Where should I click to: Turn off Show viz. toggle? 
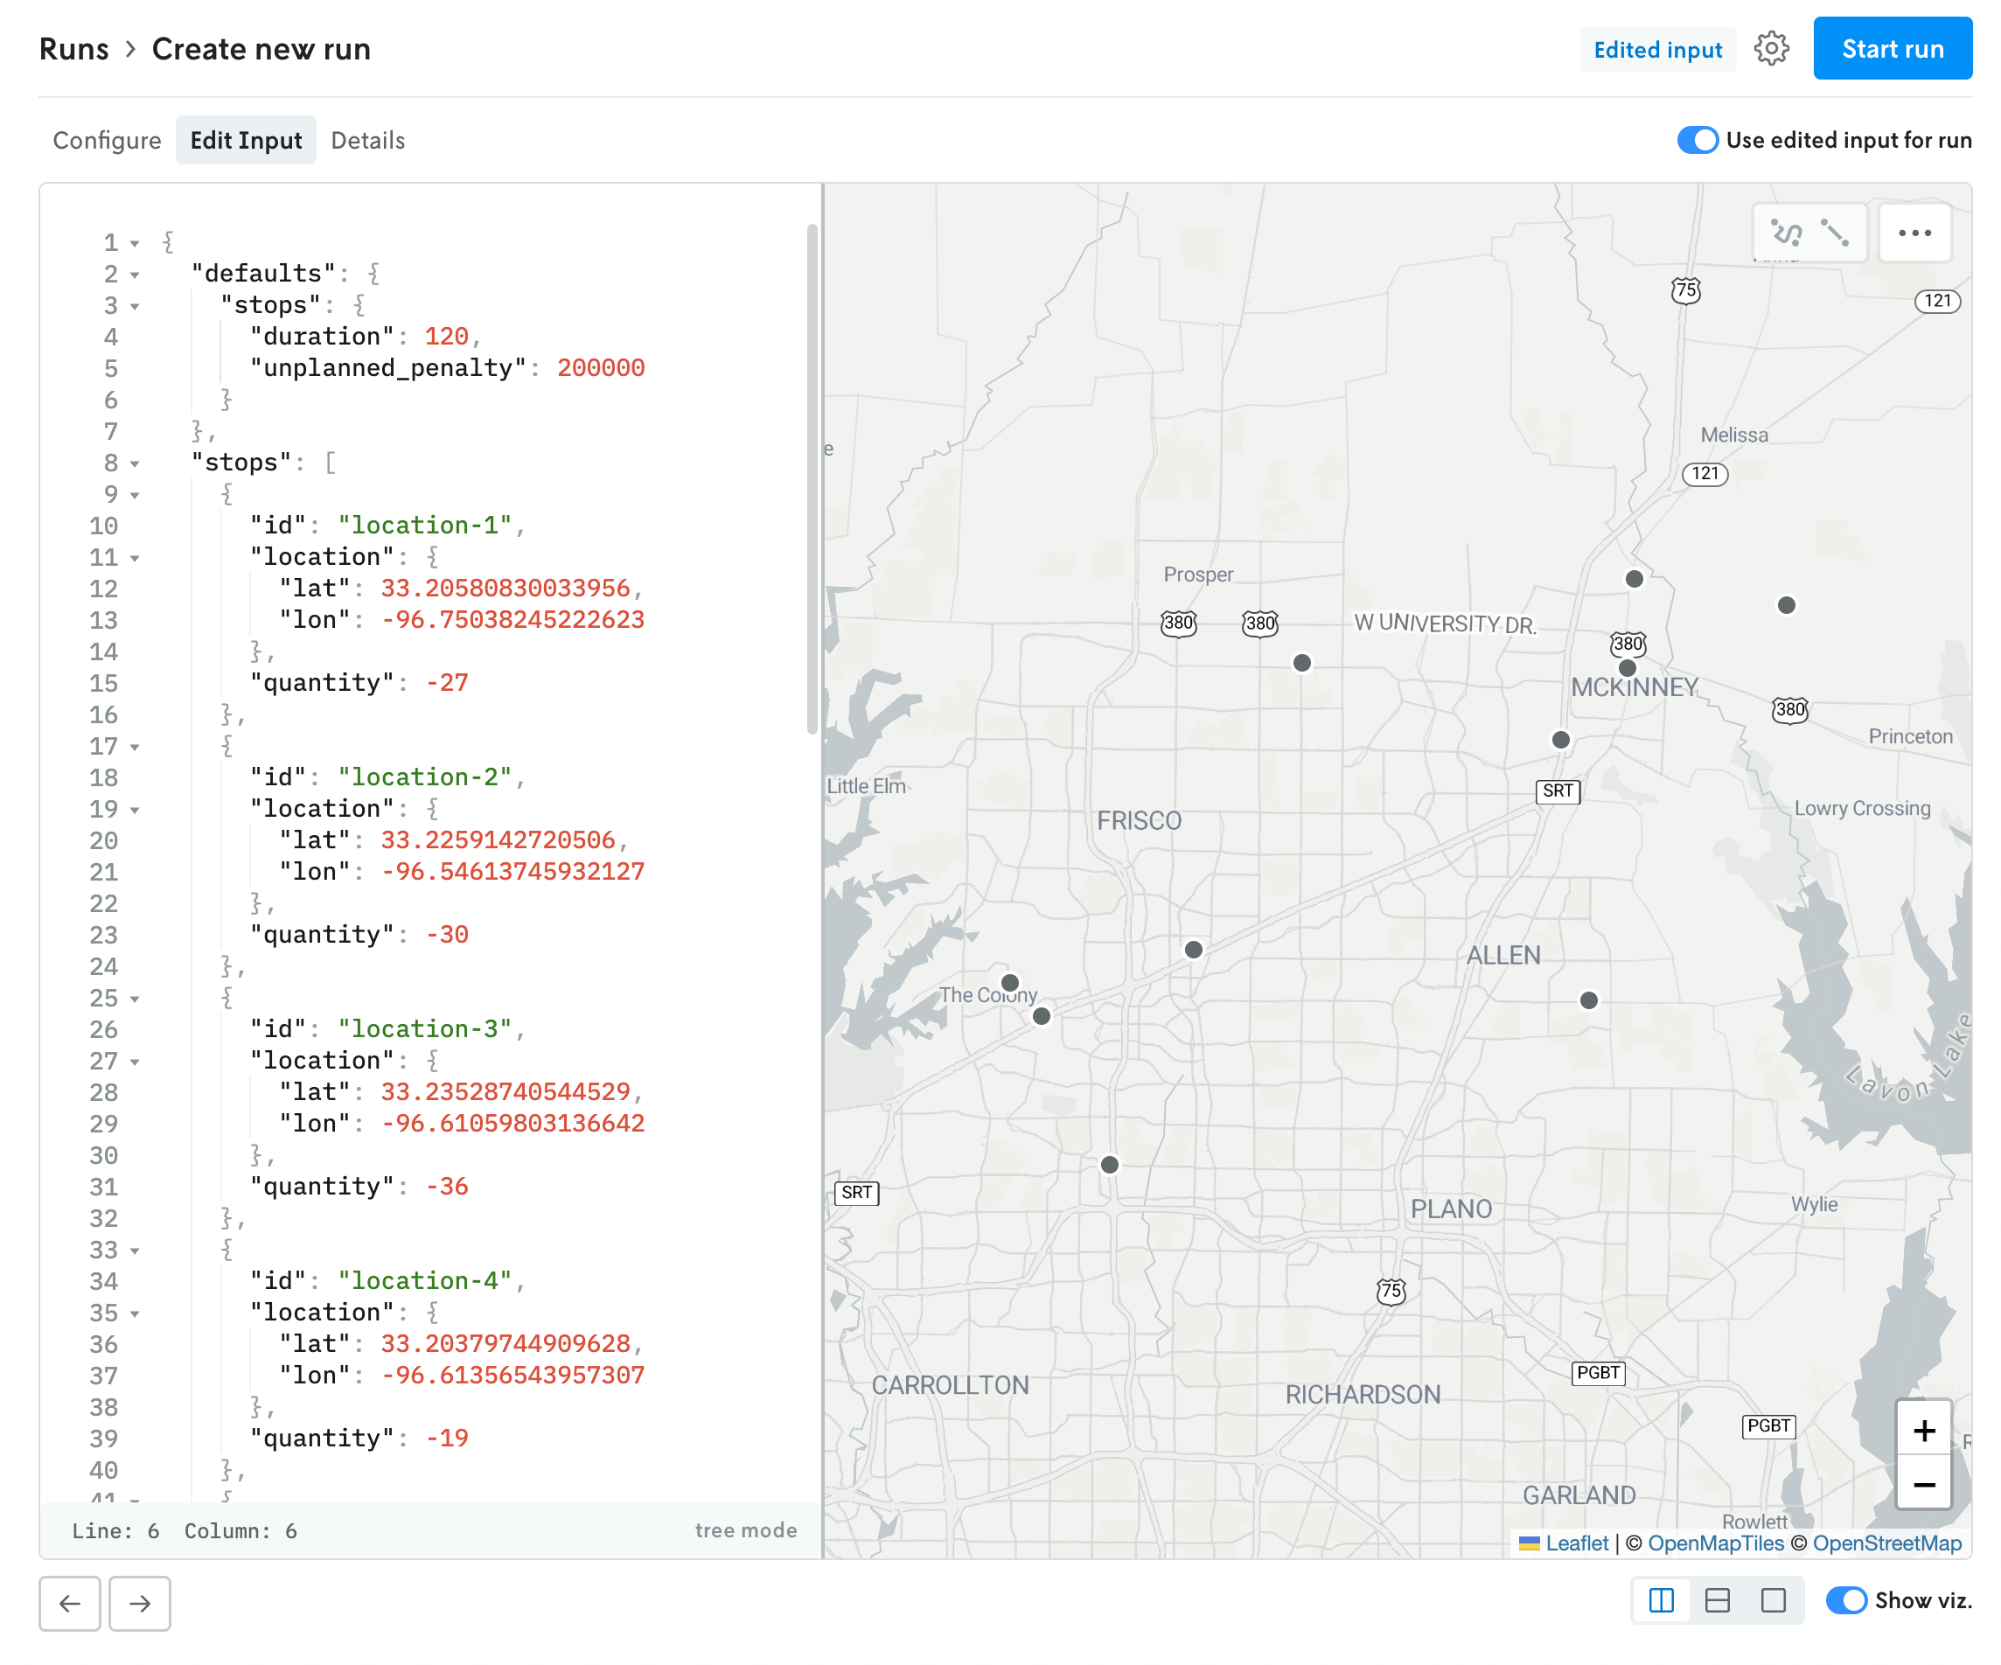[1845, 1600]
